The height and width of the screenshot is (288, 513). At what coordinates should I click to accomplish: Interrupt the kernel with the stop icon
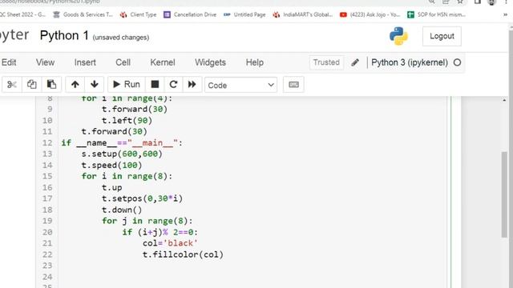tap(155, 85)
